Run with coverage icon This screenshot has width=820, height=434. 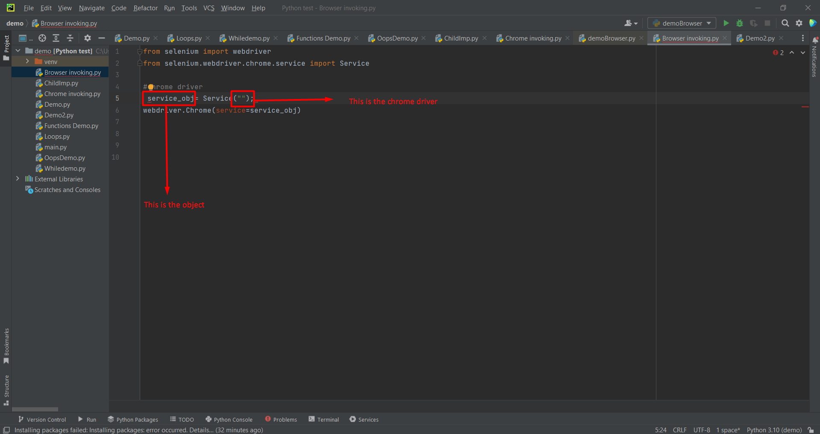pos(754,23)
